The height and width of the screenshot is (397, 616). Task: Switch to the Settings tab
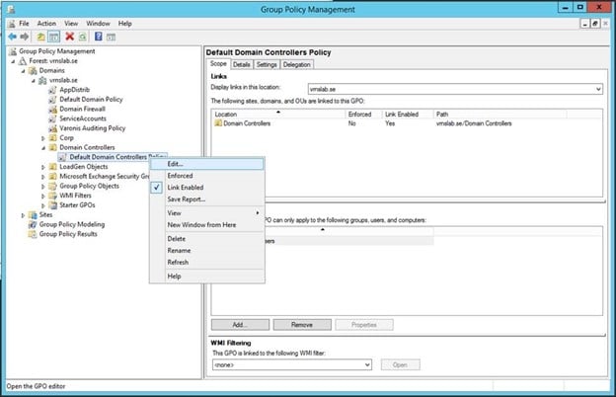(267, 64)
